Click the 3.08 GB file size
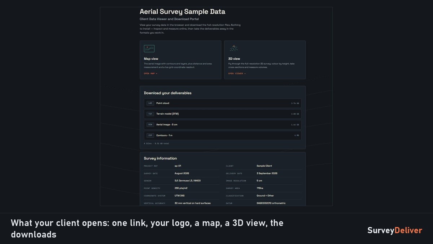The height and width of the screenshot is (244, 433). pos(295,114)
